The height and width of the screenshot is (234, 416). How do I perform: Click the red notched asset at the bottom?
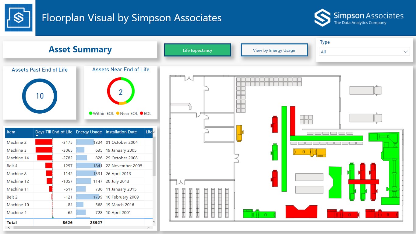point(301,212)
